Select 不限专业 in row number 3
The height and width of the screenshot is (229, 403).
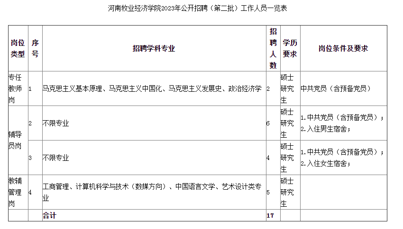click(x=56, y=158)
